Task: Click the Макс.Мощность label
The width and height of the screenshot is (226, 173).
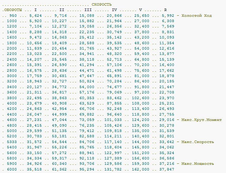Action: 197,164
